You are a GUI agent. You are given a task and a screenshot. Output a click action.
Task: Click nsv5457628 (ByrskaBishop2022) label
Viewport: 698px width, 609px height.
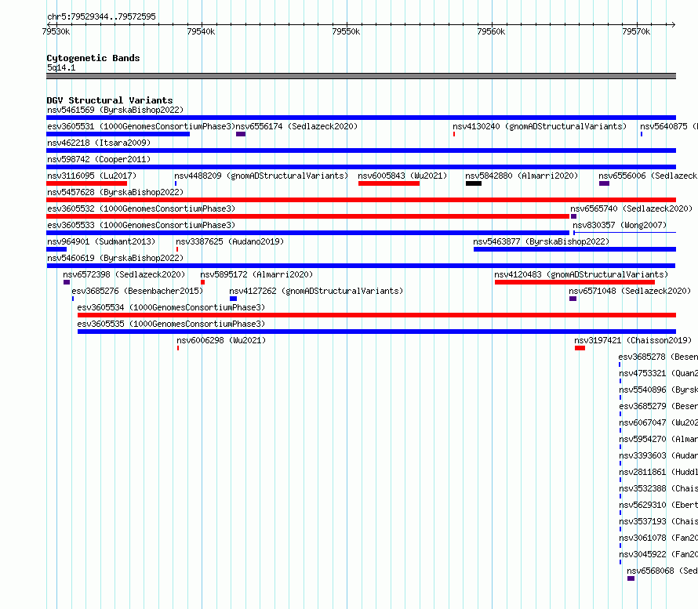click(x=115, y=192)
